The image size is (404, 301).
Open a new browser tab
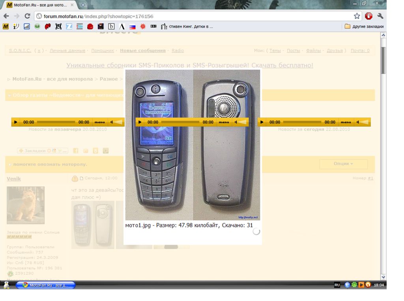pos(83,5)
